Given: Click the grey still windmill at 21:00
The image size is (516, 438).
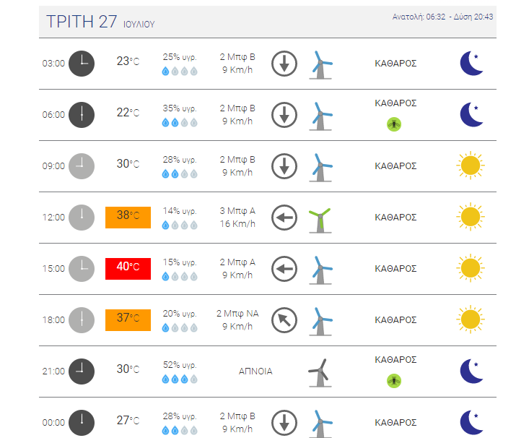Looking at the screenshot, I should [x=319, y=373].
